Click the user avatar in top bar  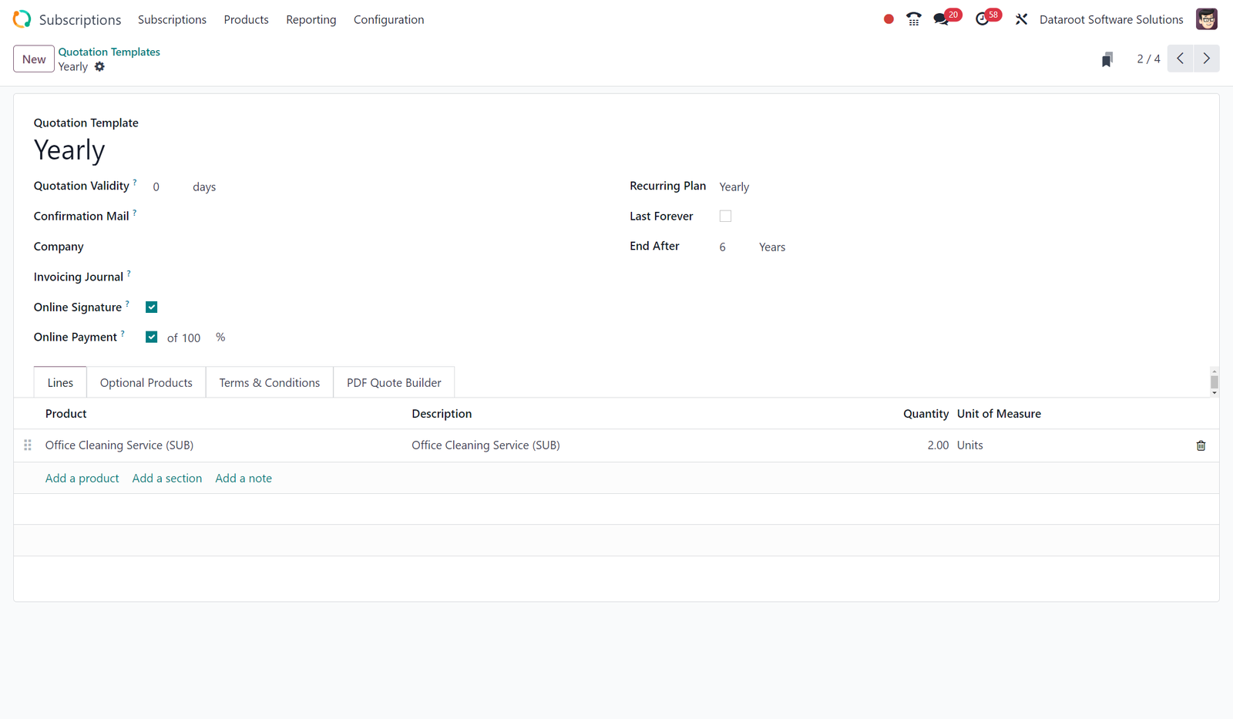tap(1207, 19)
